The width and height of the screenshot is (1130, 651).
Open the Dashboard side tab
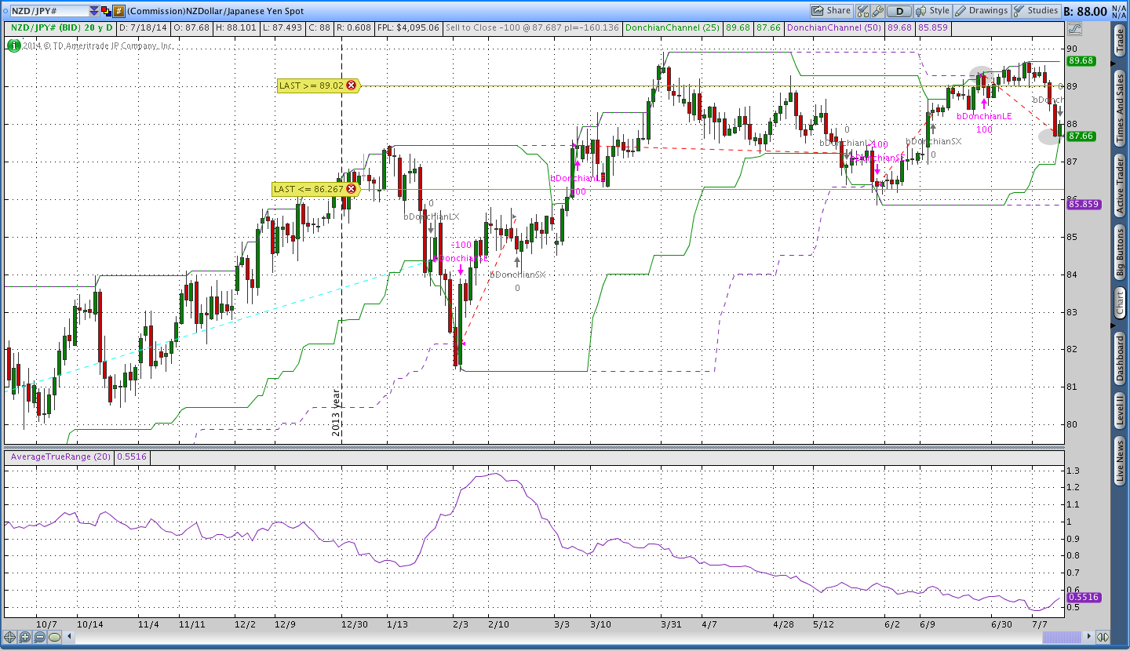[x=1120, y=358]
